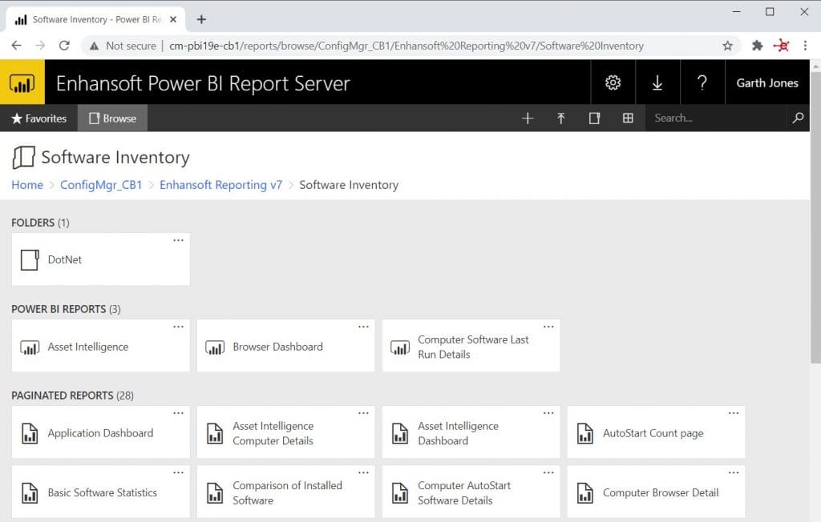Click the Computer Browser Detail report icon

(584, 492)
